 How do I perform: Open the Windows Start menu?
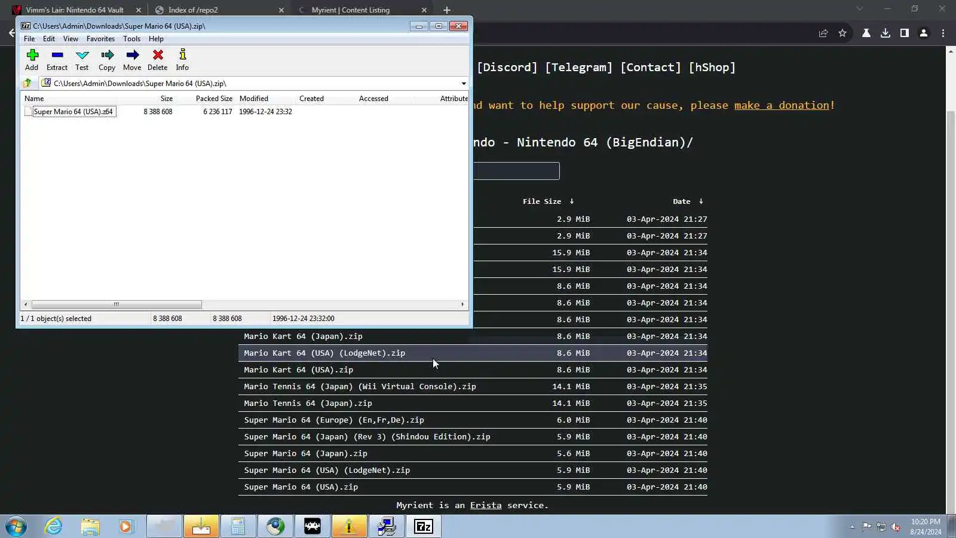(16, 527)
